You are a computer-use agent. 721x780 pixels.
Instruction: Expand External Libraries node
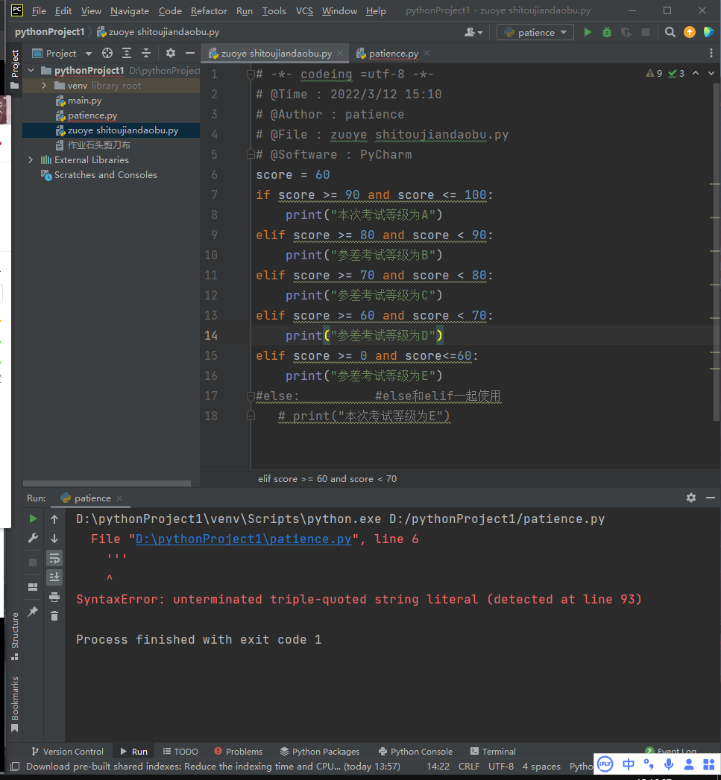click(x=31, y=160)
